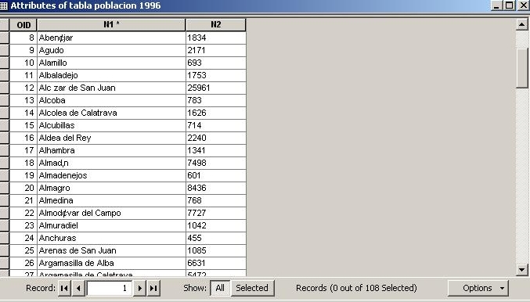The height and width of the screenshot is (302, 530).
Task: Show all records with All button
Action: [220, 288]
